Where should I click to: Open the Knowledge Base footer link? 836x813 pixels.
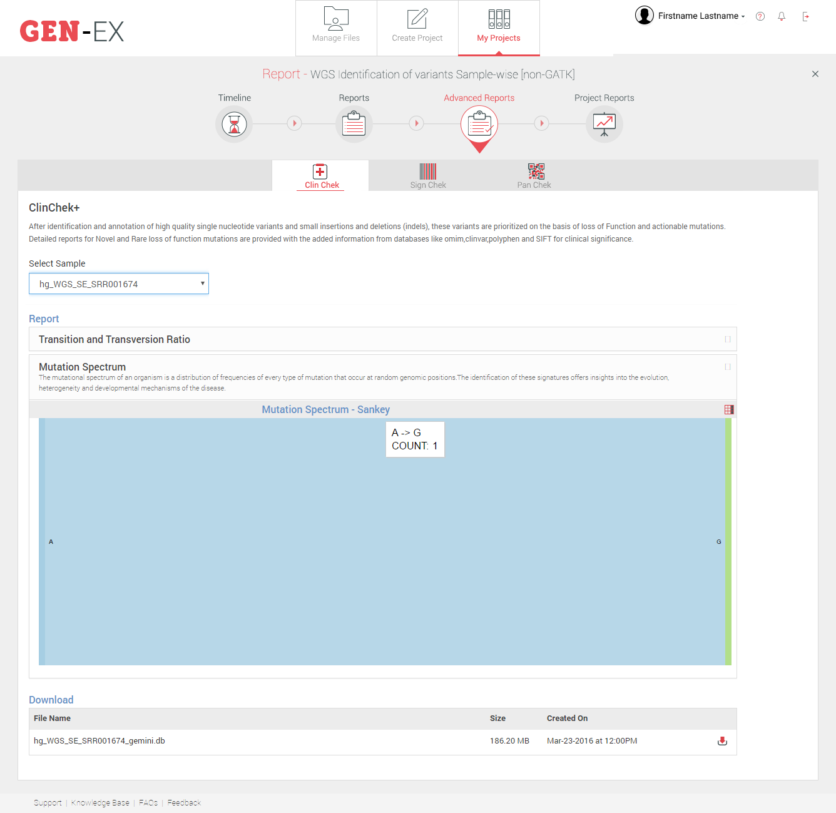click(x=100, y=802)
